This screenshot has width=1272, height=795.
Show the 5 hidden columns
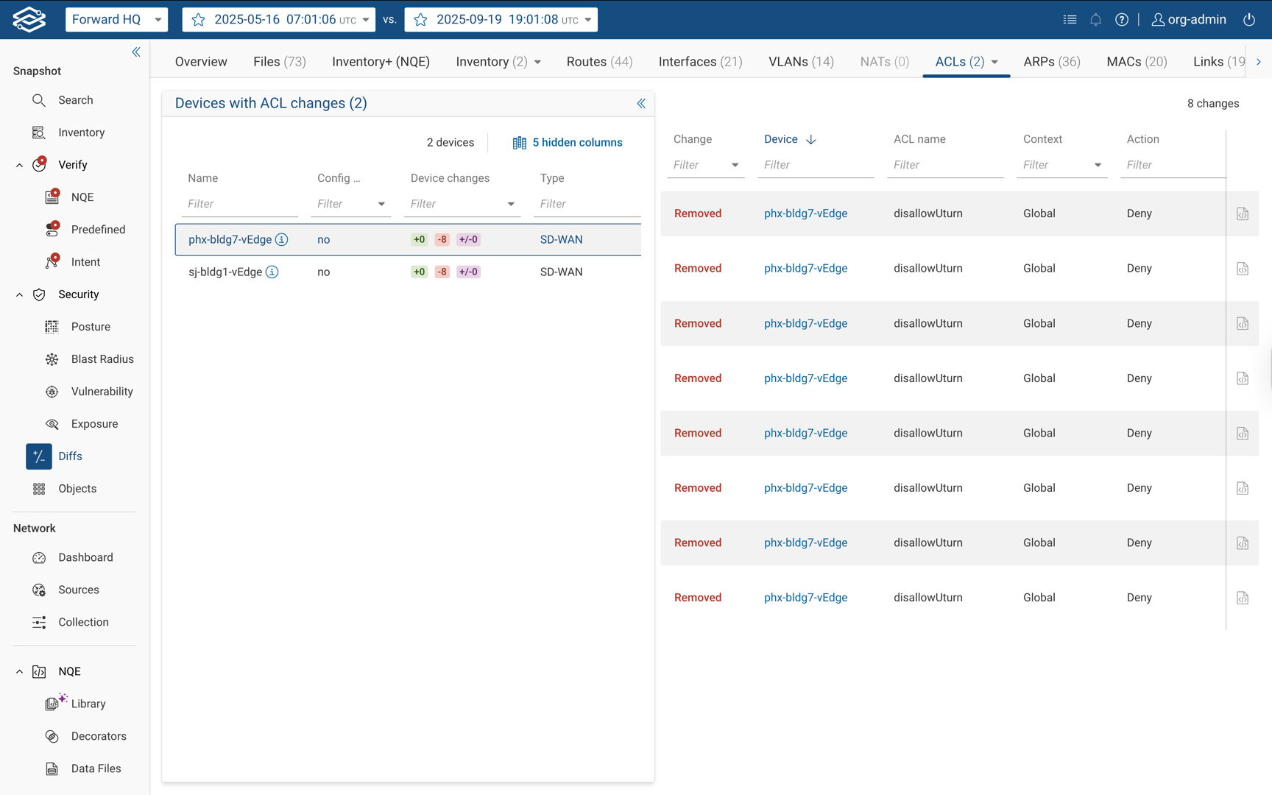pos(568,143)
